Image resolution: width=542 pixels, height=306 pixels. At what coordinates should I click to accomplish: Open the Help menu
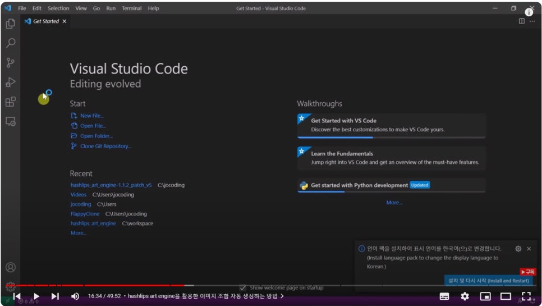[x=153, y=8]
